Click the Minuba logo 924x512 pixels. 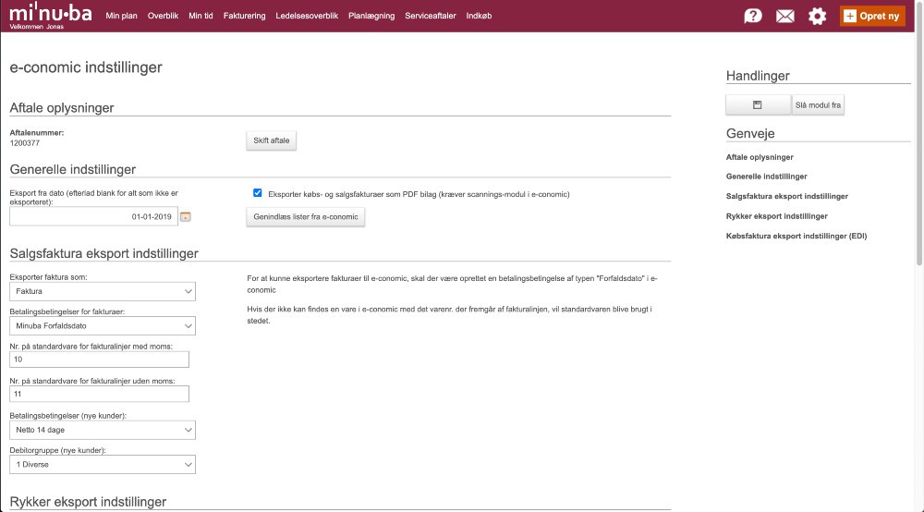tap(50, 15)
